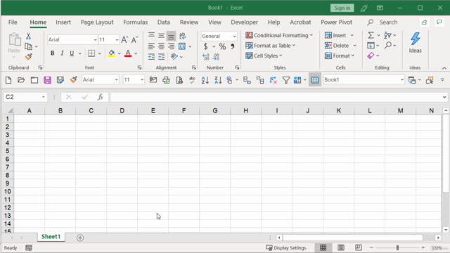
Task: Click the Merge & Center icon
Action: (182, 46)
